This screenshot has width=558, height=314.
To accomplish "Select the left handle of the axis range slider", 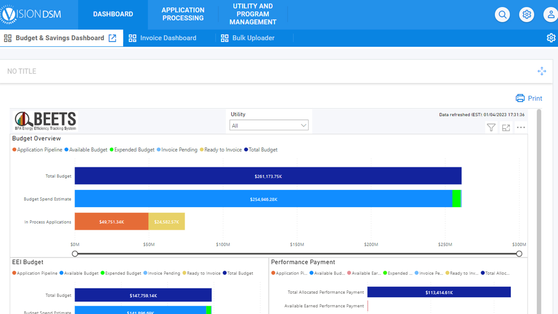I will [75, 254].
